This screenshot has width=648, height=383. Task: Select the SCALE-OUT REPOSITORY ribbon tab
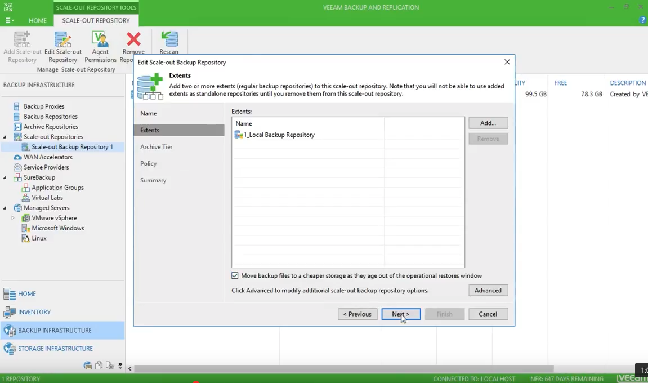(96, 20)
